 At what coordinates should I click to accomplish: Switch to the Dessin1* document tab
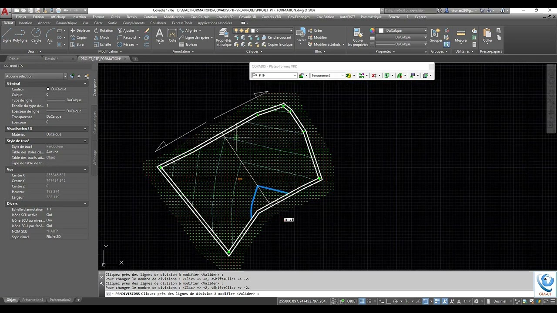pos(51,59)
